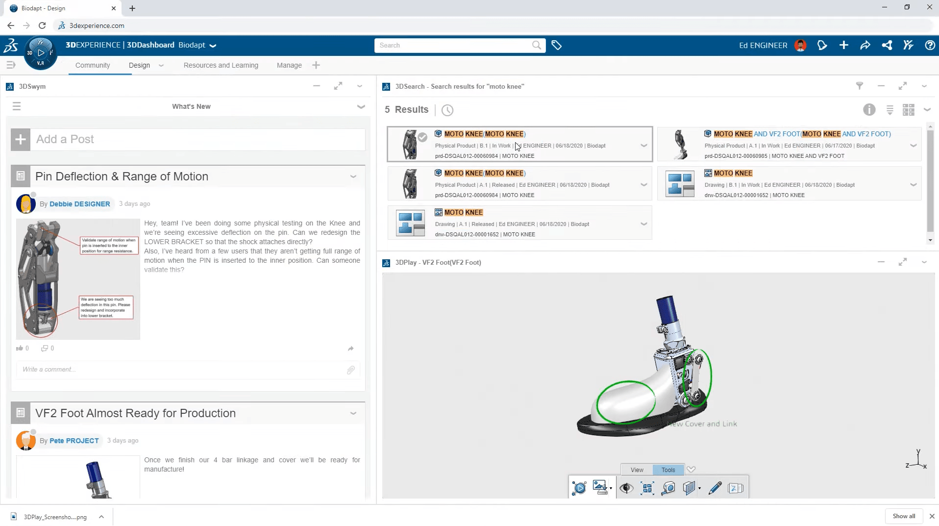Open Ed ENGINEER profile avatar

pyautogui.click(x=800, y=45)
